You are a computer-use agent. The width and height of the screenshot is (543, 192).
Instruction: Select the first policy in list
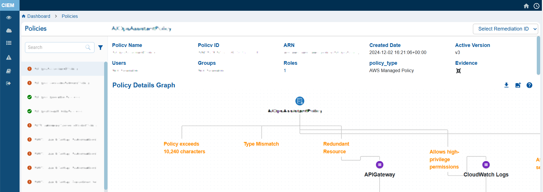pos(62,69)
